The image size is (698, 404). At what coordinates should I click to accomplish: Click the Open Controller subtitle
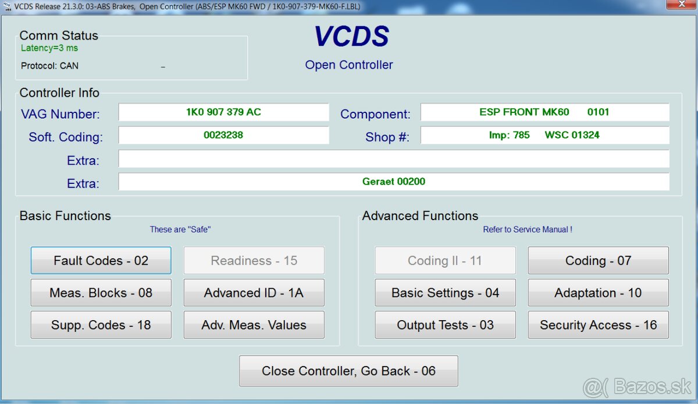tap(349, 65)
